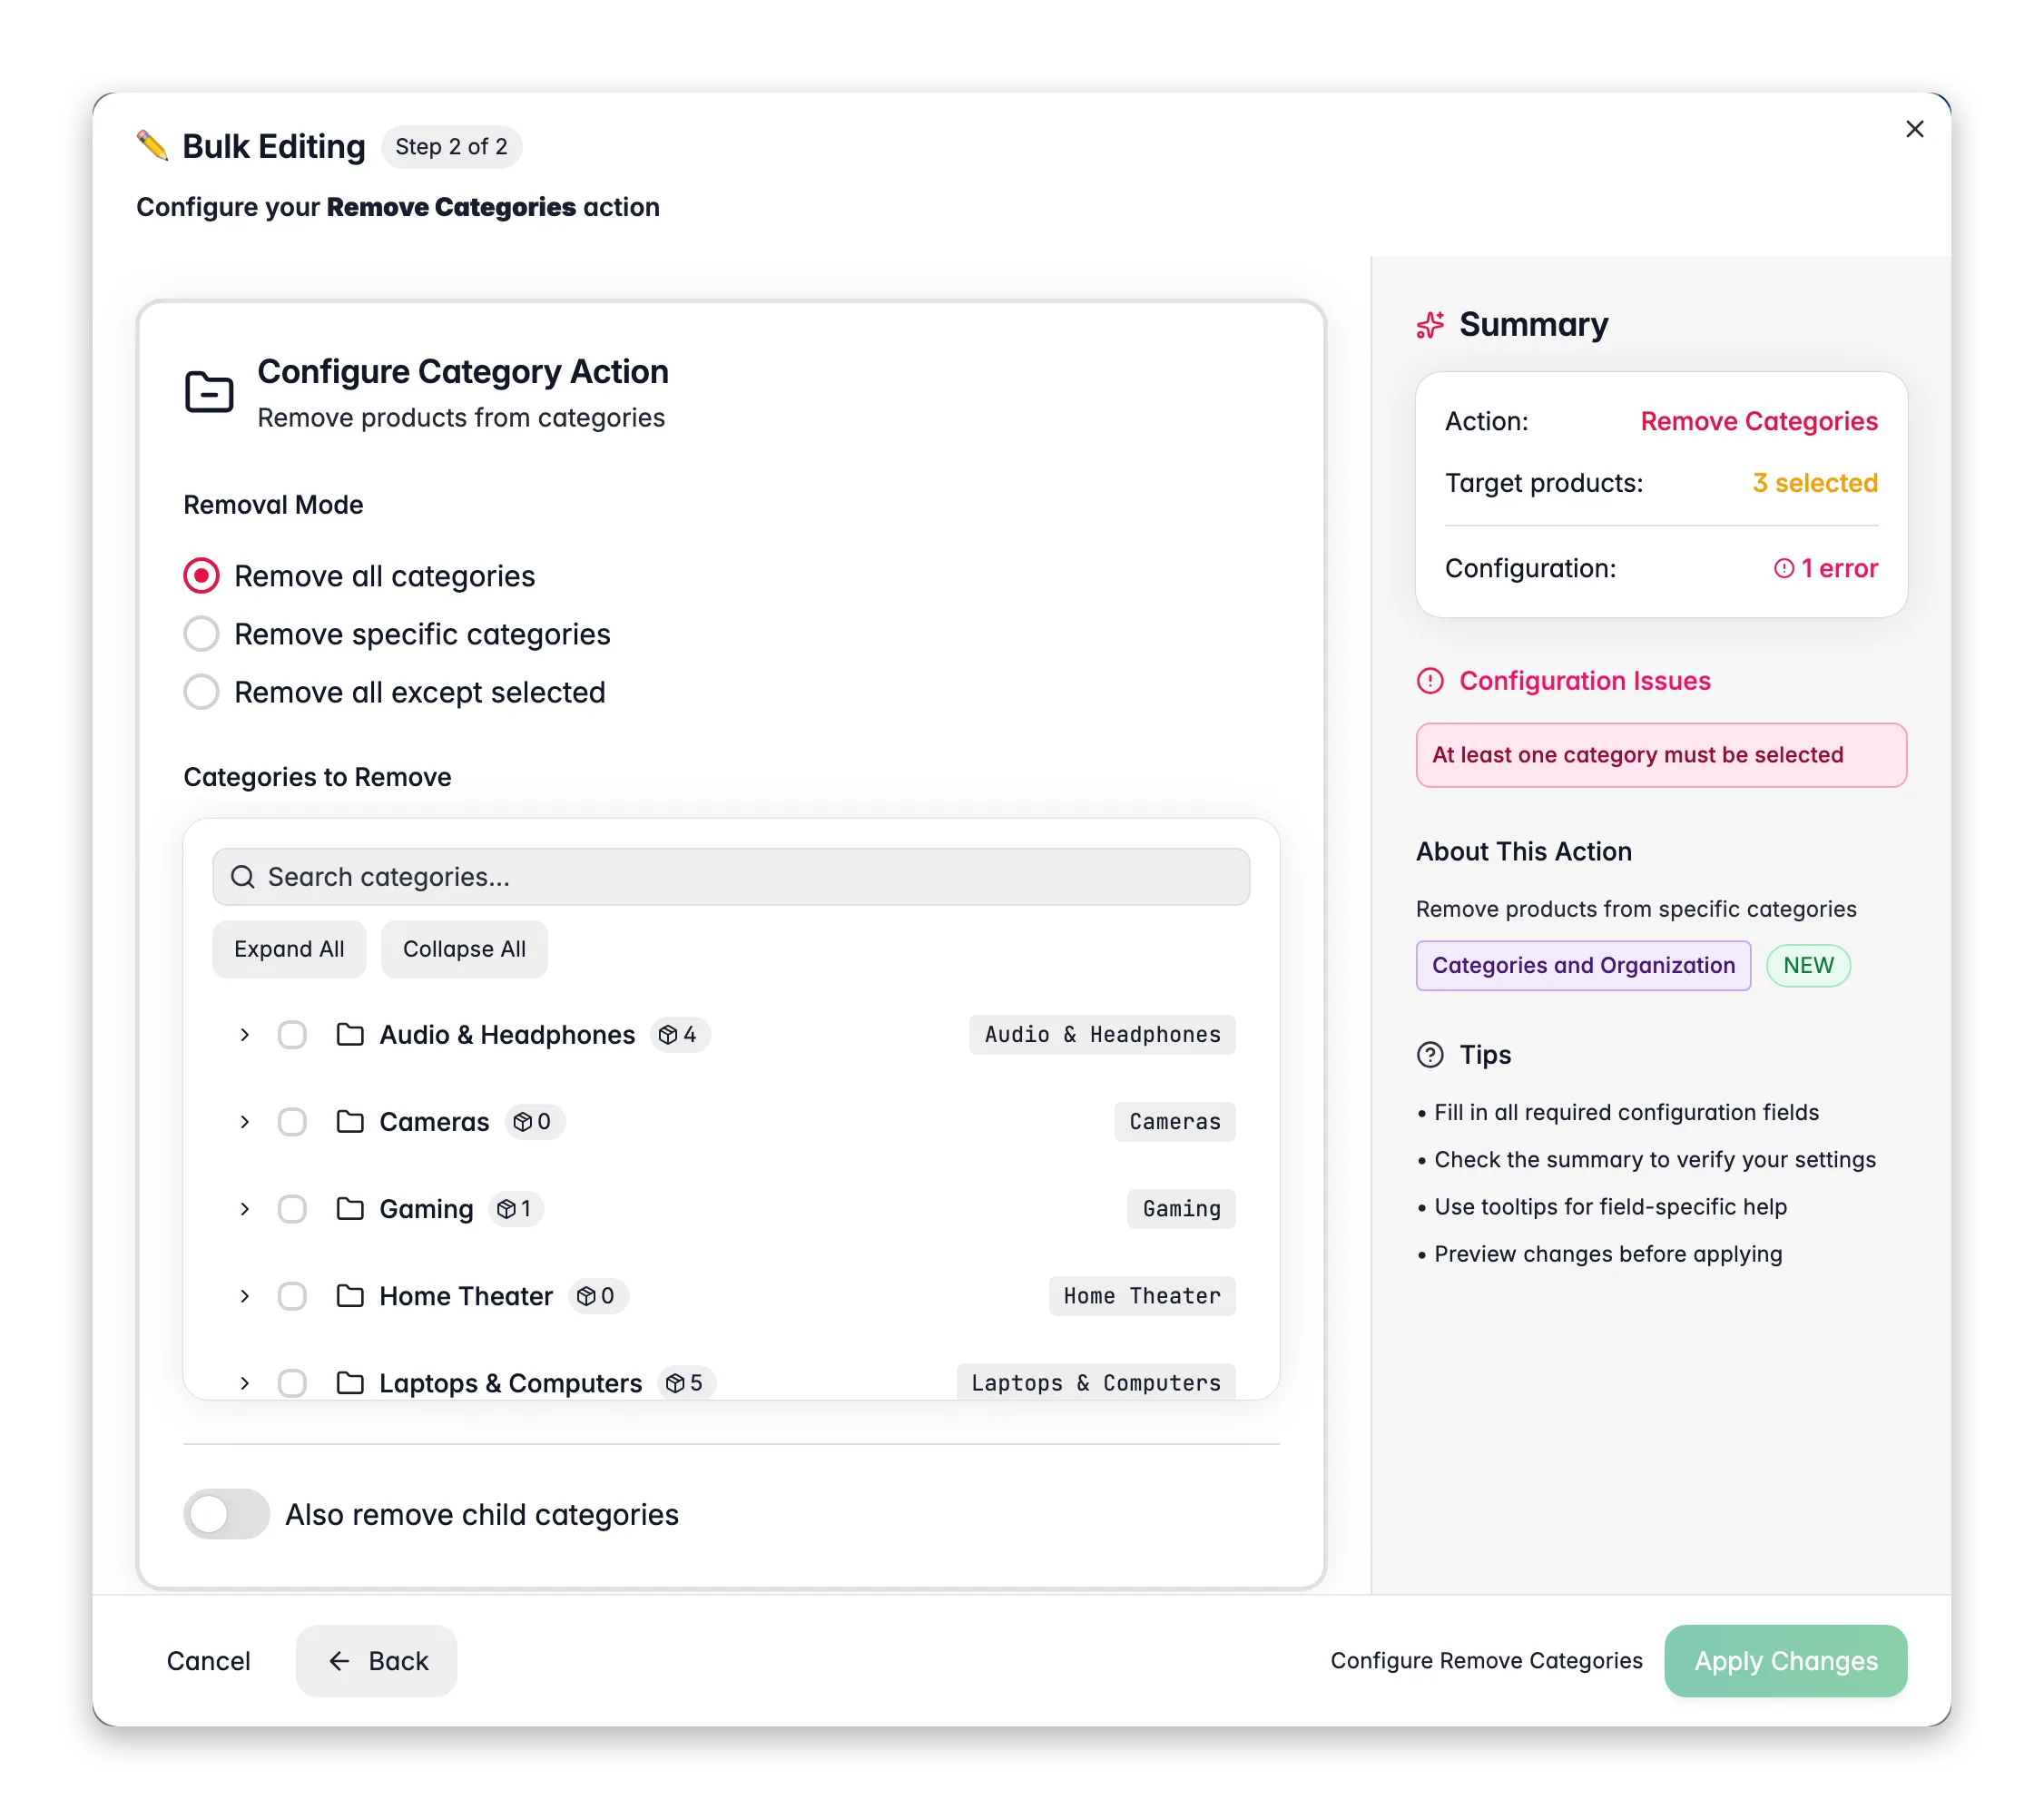Click the Back arrow icon
The height and width of the screenshot is (1819, 2044).
click(339, 1661)
